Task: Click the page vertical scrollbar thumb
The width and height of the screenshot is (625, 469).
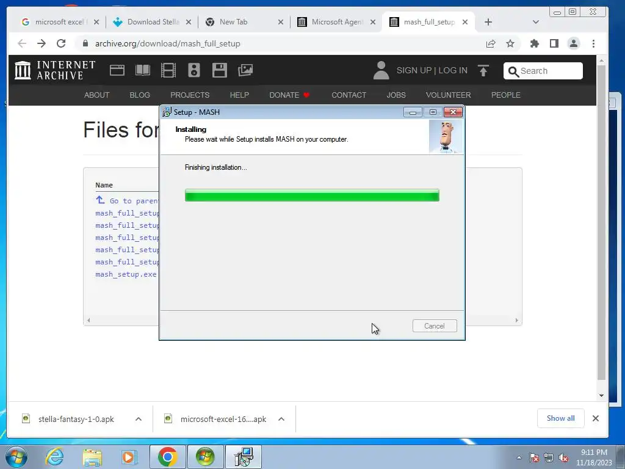Action: coord(601,222)
